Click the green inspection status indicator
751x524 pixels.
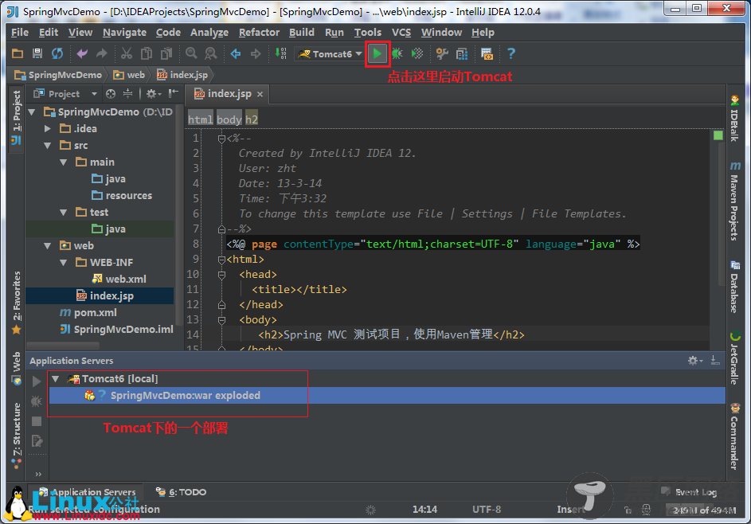pos(718,135)
